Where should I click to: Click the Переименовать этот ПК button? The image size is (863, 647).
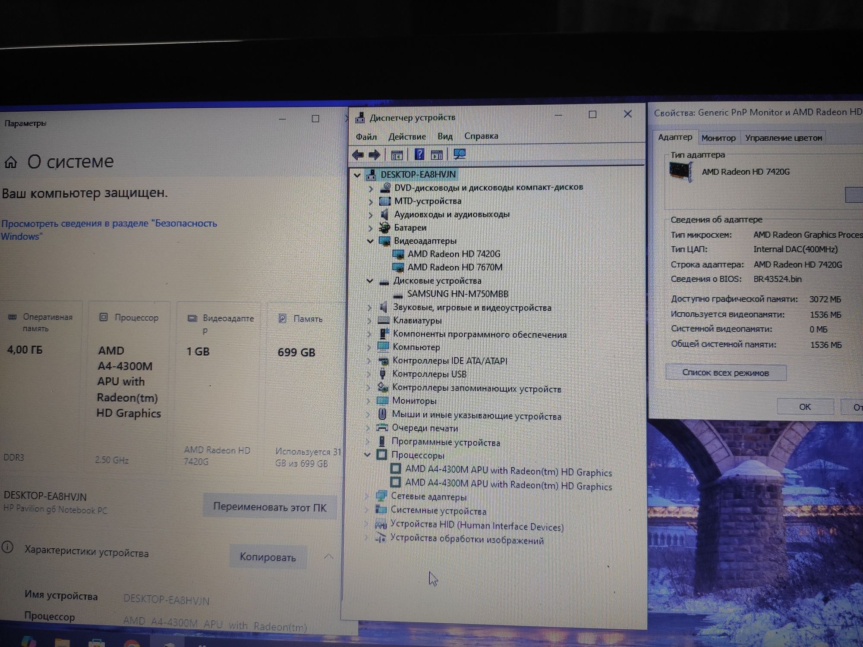pos(270,507)
